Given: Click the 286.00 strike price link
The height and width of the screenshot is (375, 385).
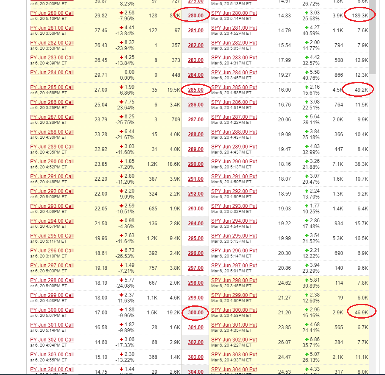Looking at the screenshot, I should [196, 105].
